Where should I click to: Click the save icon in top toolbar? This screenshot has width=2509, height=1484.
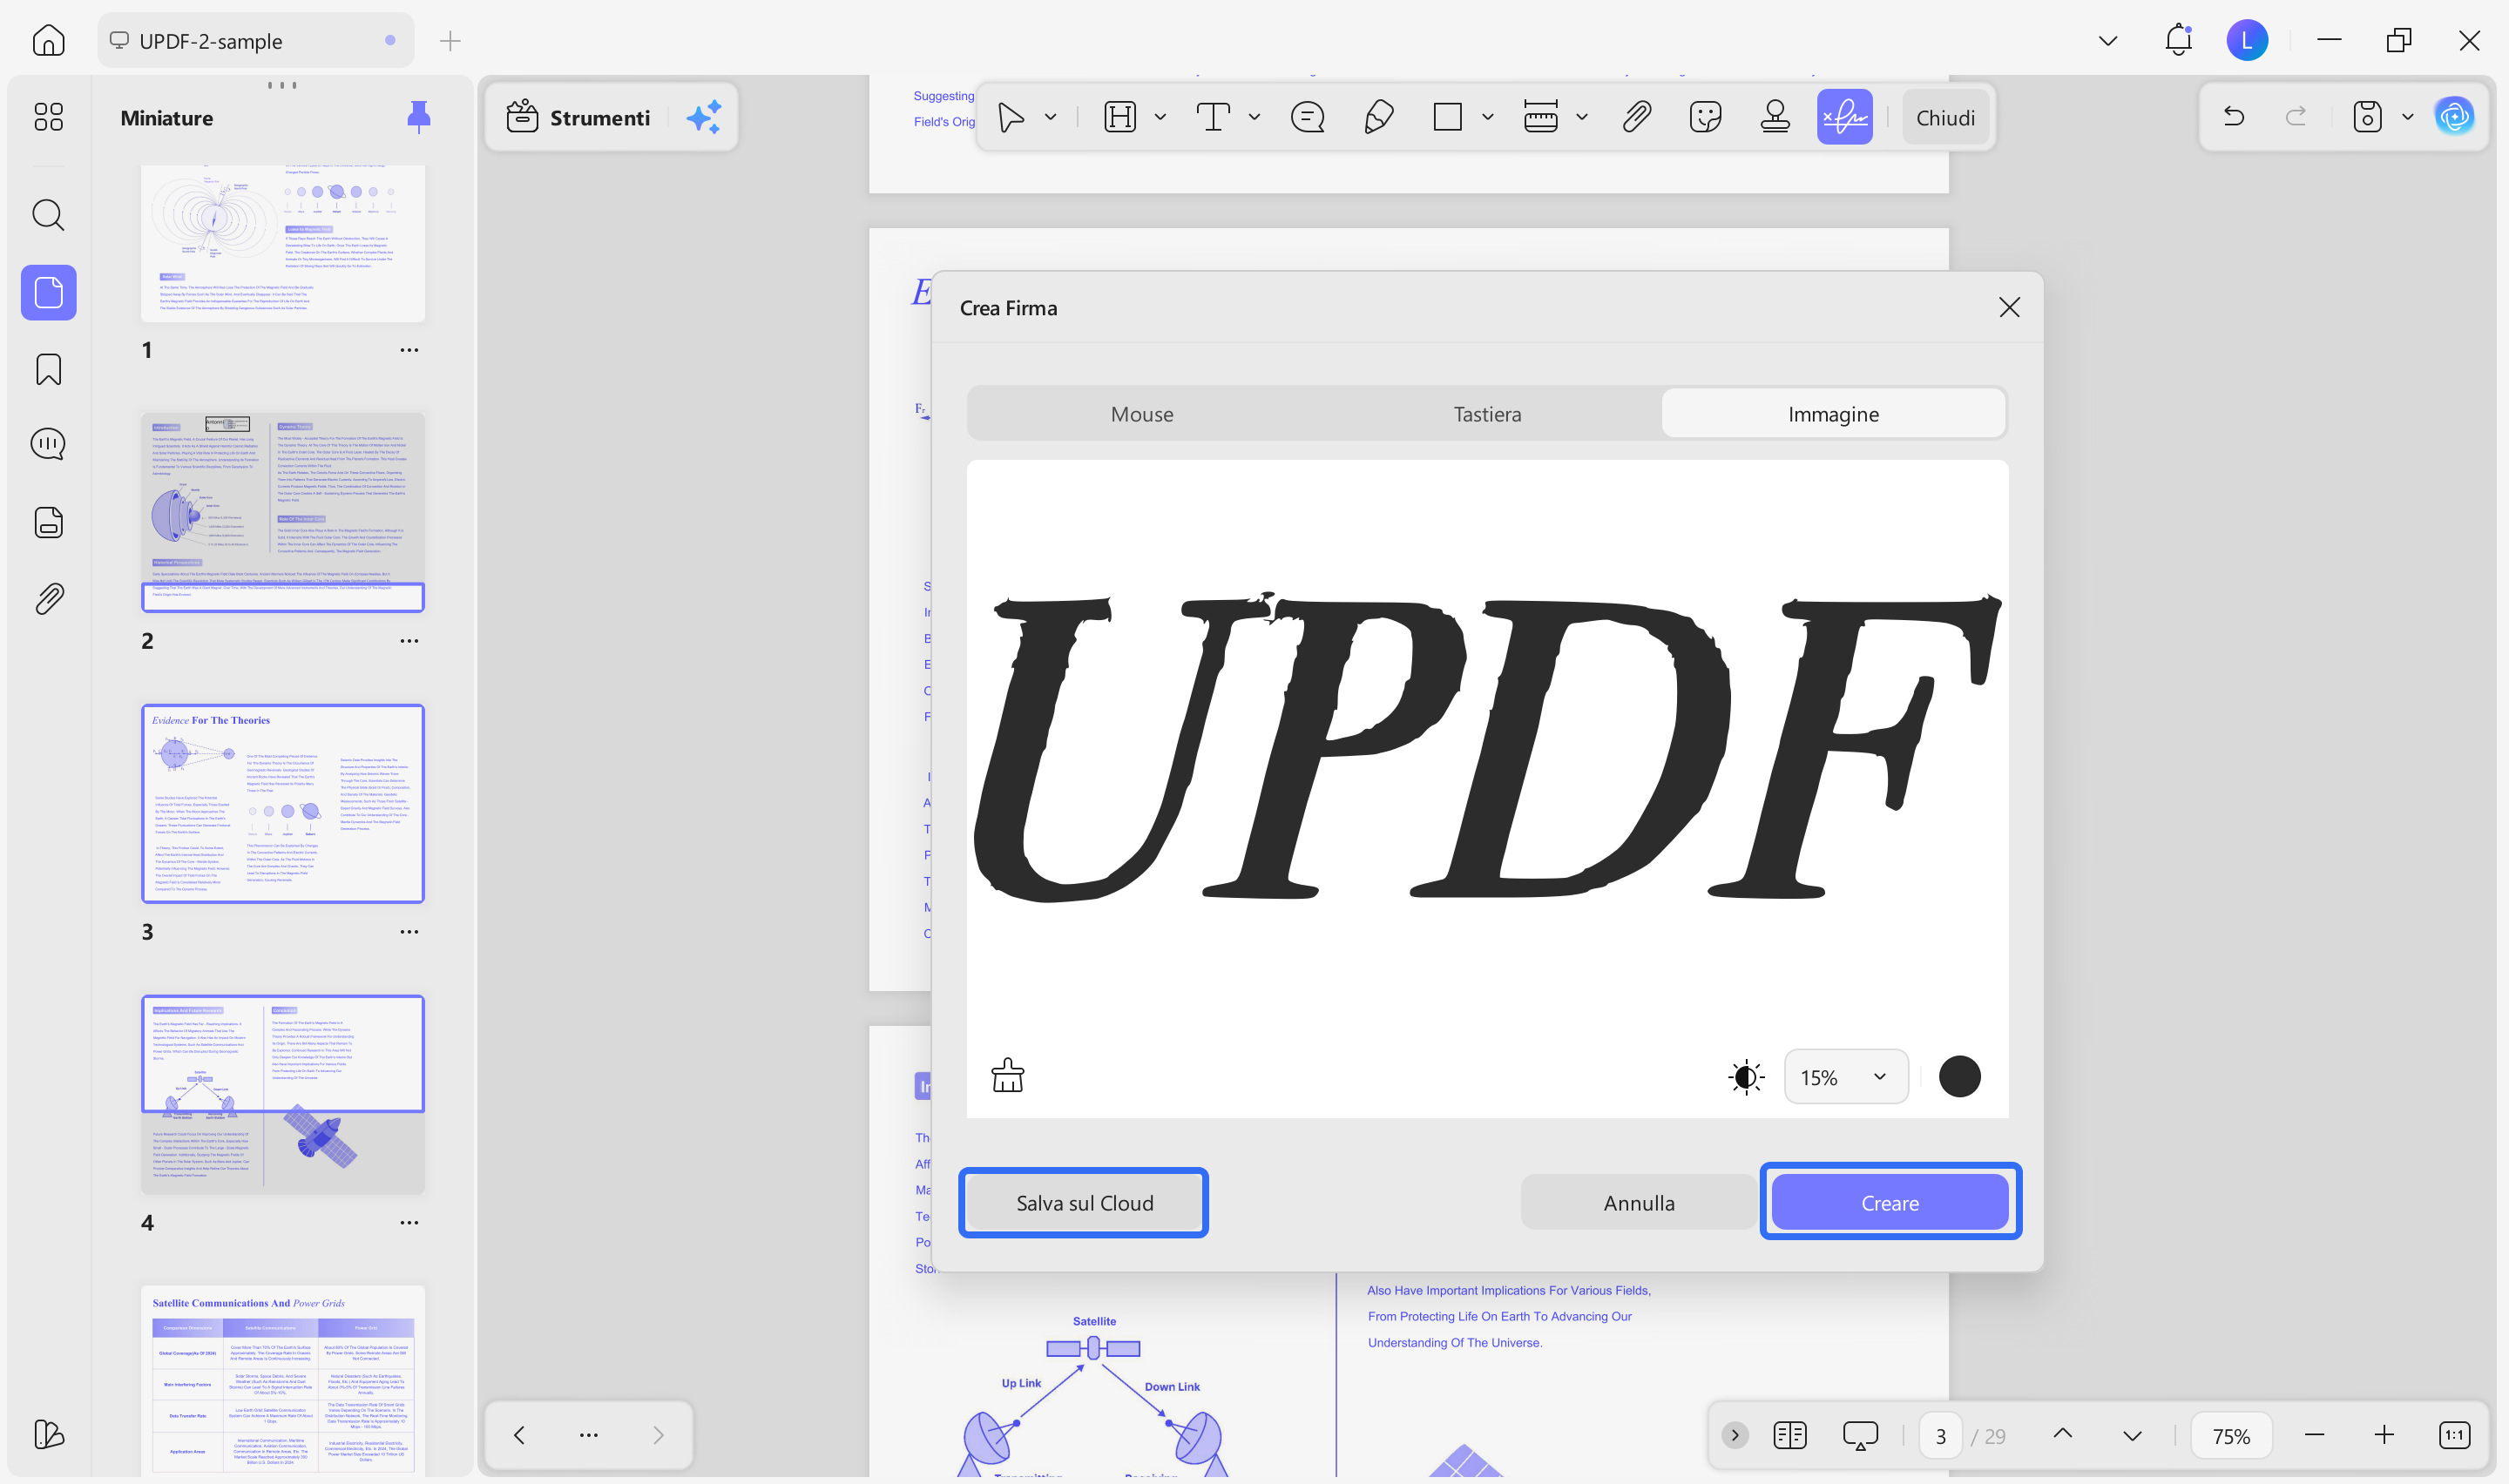tap(2367, 117)
